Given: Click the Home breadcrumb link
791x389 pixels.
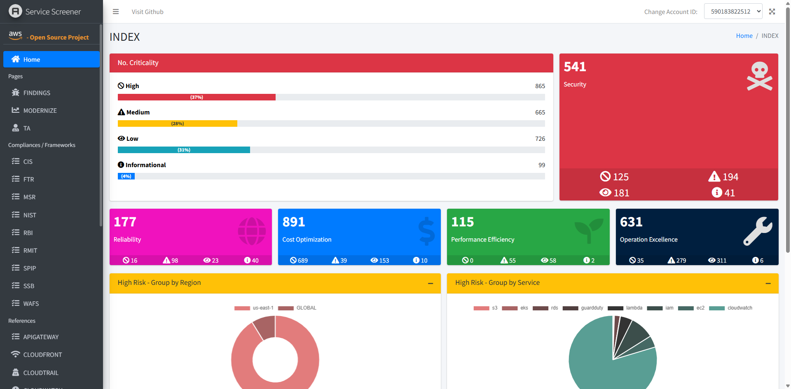Looking at the screenshot, I should point(744,36).
